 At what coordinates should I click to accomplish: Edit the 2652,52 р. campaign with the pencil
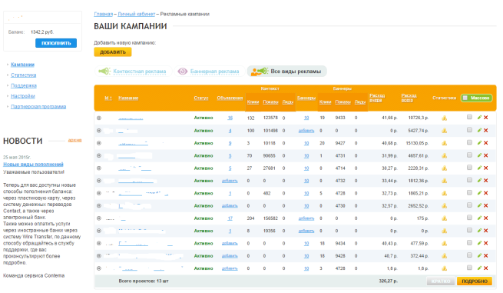tap(479, 205)
